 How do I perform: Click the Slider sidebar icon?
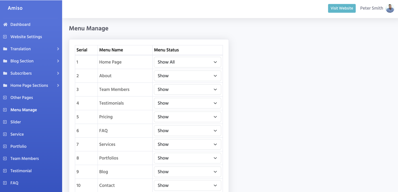(5, 122)
